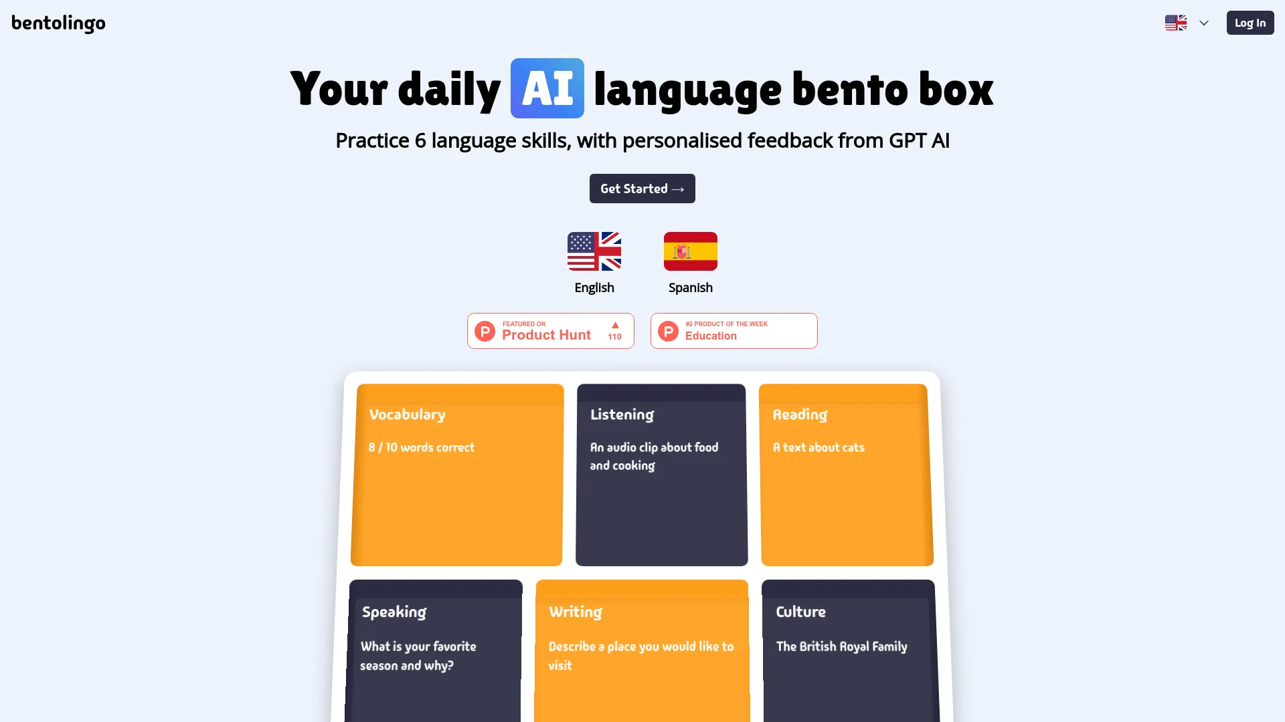Toggle the Spanish learning language
This screenshot has width=1285, height=722.
pyautogui.click(x=690, y=261)
